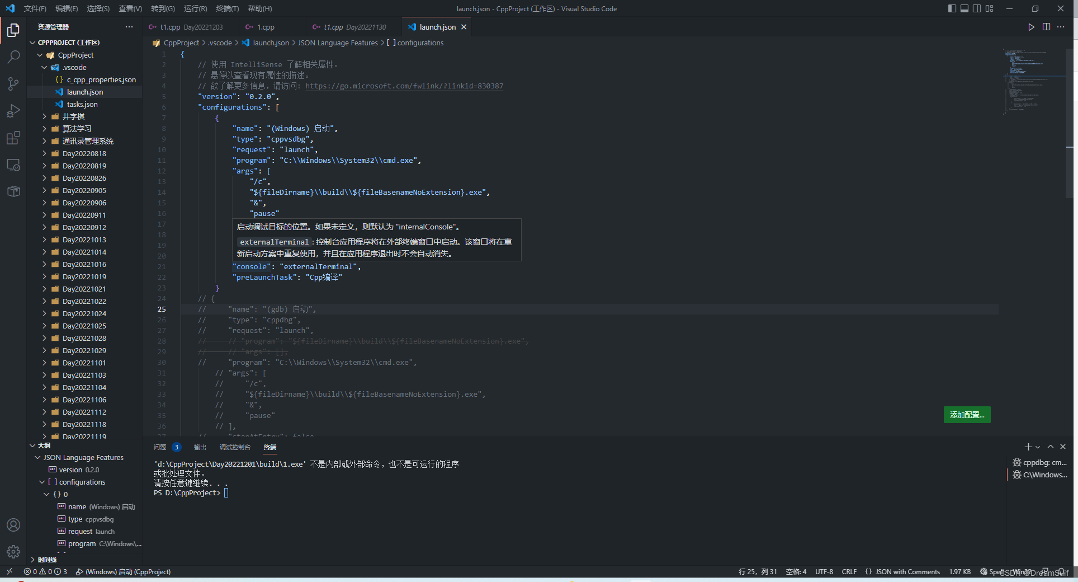
Task: Run the file with the play icon
Action: (x=1031, y=27)
